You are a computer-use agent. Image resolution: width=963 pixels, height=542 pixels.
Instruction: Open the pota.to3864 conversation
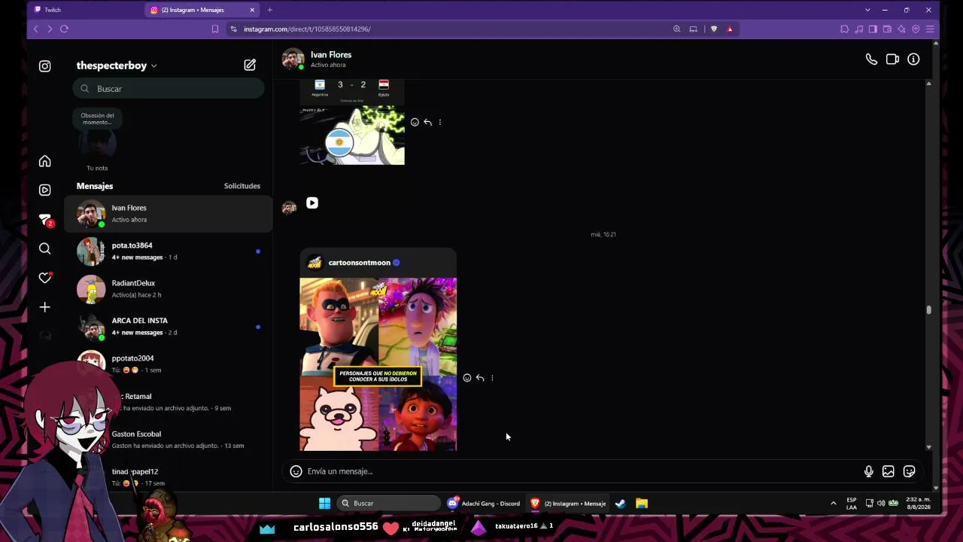point(168,251)
